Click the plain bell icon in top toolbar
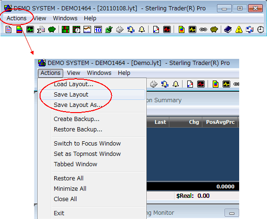The width and height of the screenshot is (267, 219). point(142,30)
